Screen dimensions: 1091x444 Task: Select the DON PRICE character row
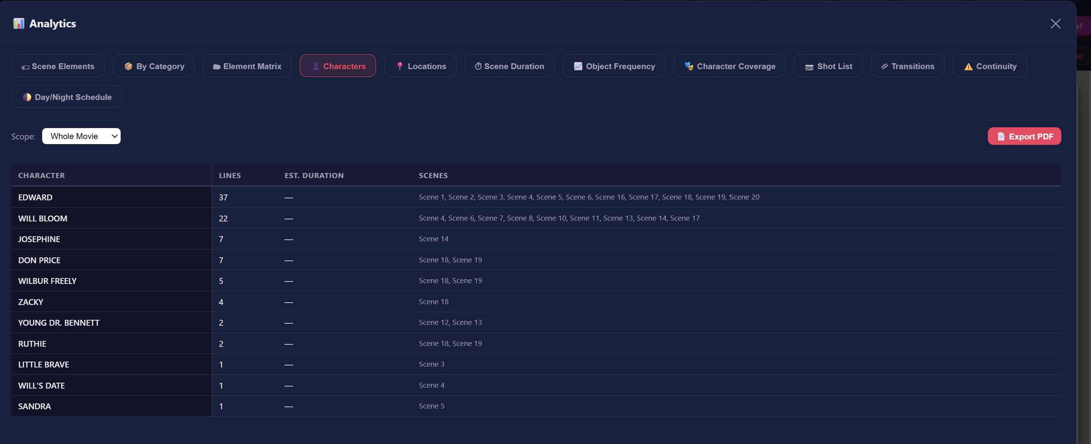(x=536, y=260)
